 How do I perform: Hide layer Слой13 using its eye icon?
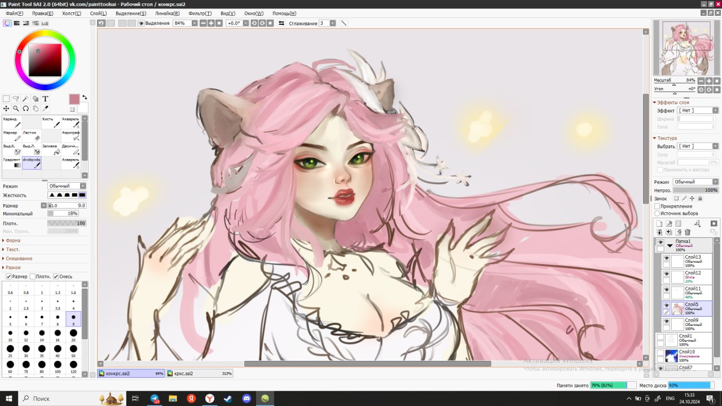tap(666, 258)
